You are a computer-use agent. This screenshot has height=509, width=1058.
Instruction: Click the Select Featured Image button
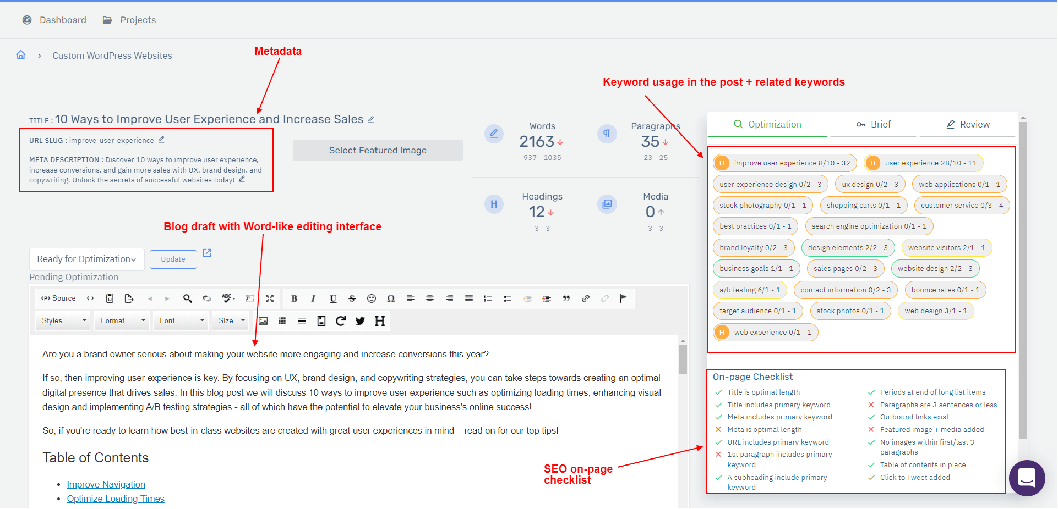tap(378, 151)
